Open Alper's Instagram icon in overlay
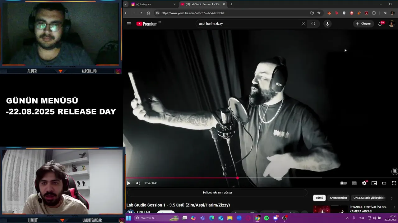 (118, 71)
